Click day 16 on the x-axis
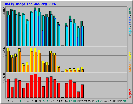 click(x=66, y=101)
